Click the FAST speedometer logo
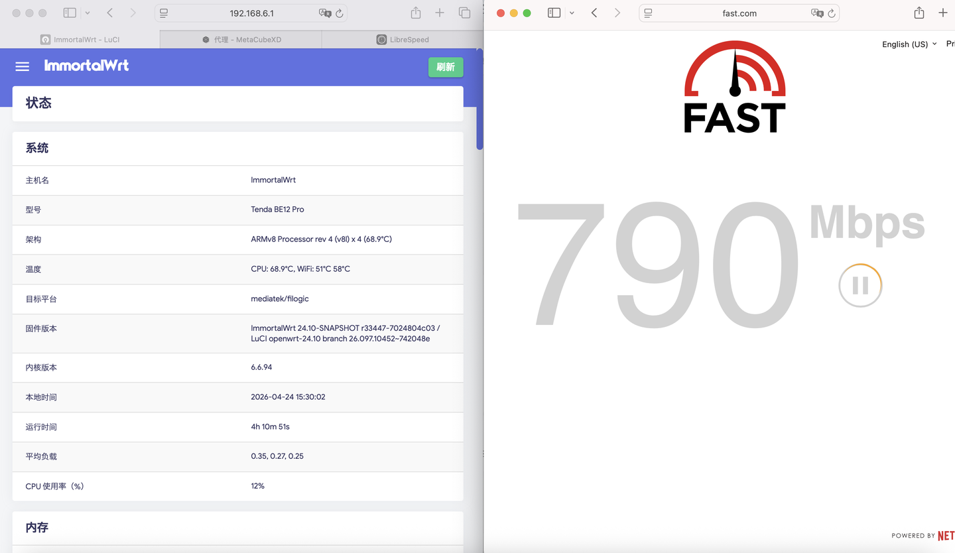Viewport: 955px width, 553px height. click(x=735, y=86)
